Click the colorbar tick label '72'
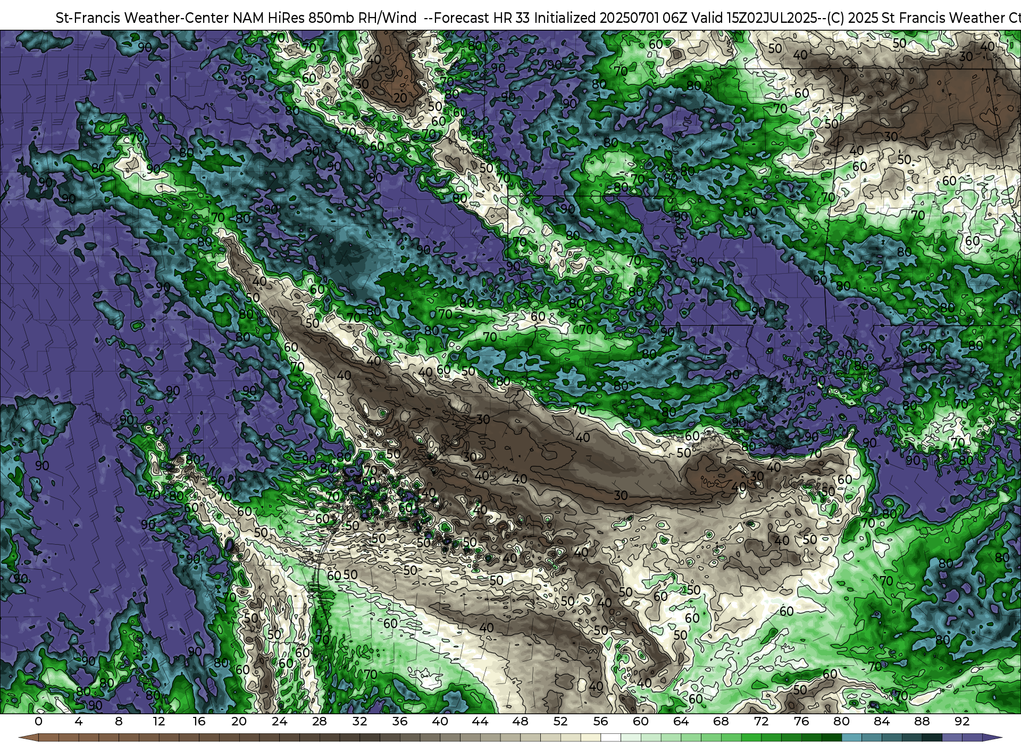Viewport: 1021px width, 744px height. (761, 722)
